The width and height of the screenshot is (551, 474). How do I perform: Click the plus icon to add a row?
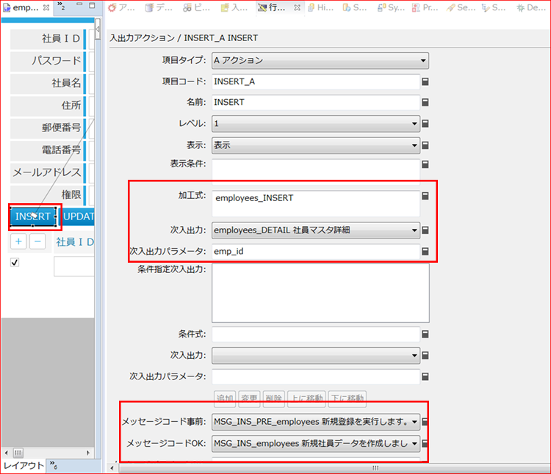coord(18,241)
